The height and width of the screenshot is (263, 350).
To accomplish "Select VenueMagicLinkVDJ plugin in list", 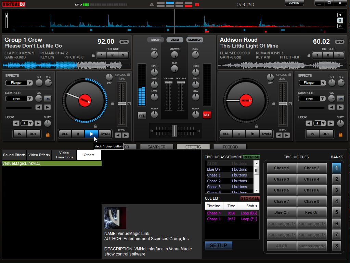I will [x=52, y=163].
